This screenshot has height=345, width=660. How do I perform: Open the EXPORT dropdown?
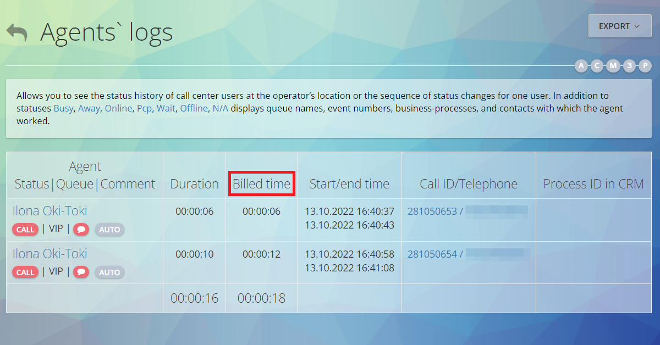click(x=619, y=26)
